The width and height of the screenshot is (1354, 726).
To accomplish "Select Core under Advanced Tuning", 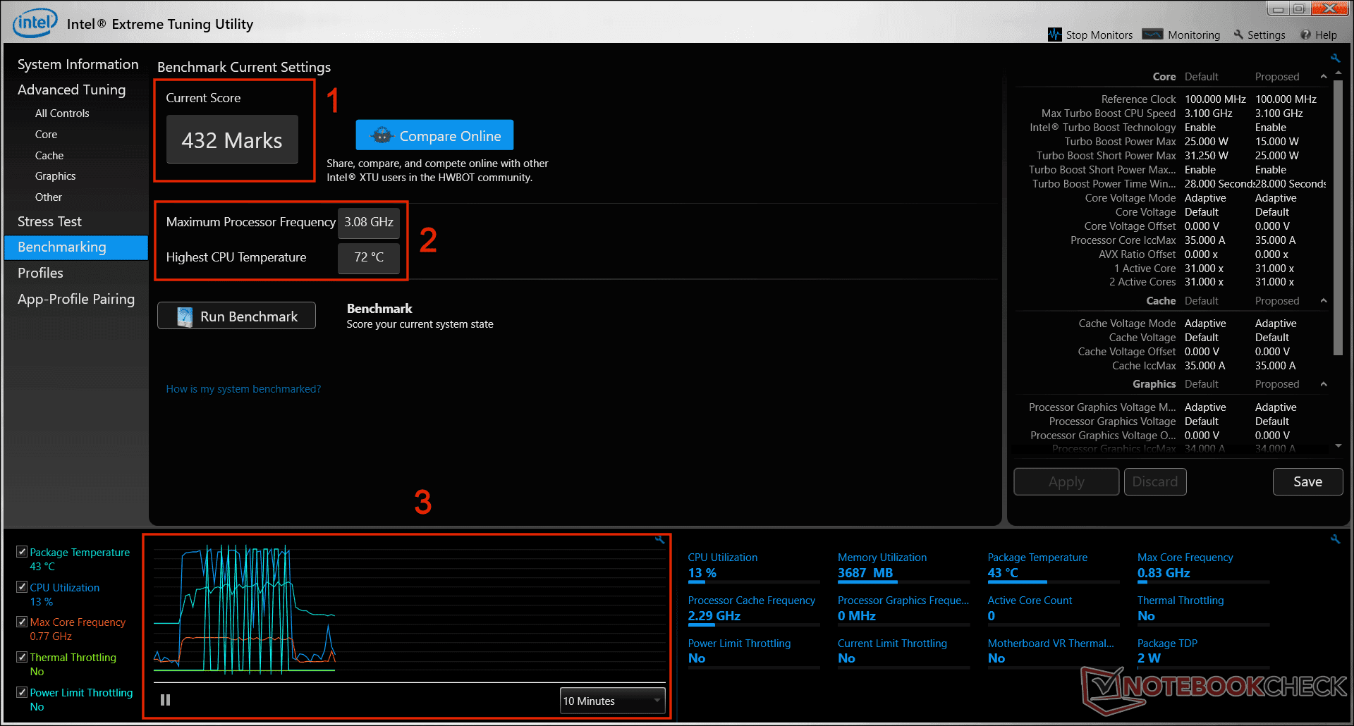I will point(46,134).
